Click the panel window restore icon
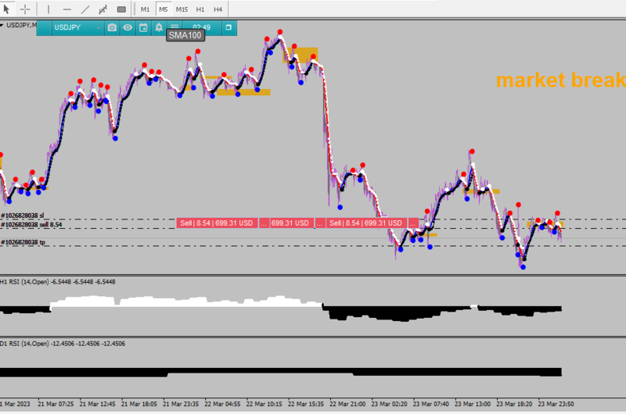Screen dimensions: 626x414 228,27
